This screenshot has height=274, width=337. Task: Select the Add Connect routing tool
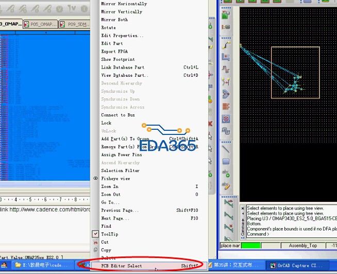[226, 45]
